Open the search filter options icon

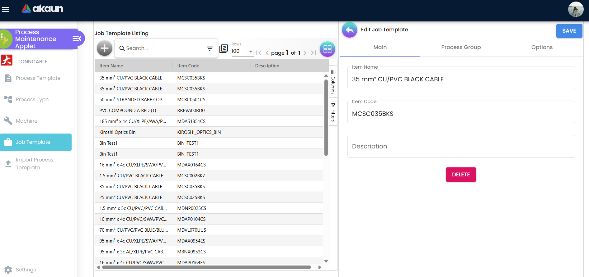210,48
